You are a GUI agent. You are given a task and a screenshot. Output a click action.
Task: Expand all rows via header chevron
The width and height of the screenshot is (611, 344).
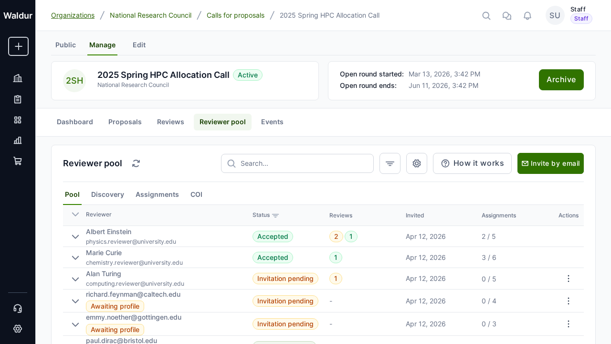point(75,215)
